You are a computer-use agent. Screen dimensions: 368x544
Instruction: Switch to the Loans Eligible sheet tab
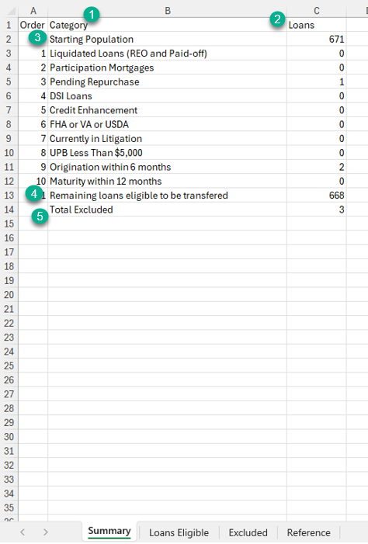click(x=179, y=532)
